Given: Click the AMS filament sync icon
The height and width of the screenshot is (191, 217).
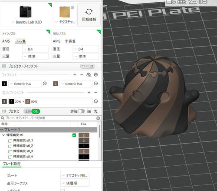Looking at the screenshot, I should point(89,75).
